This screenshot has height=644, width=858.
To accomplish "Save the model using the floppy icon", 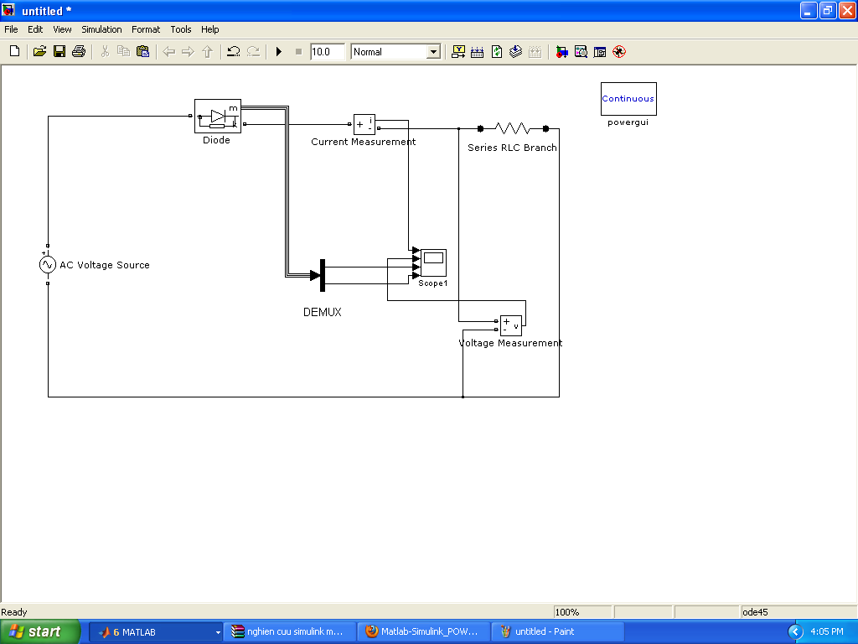I will pos(59,52).
